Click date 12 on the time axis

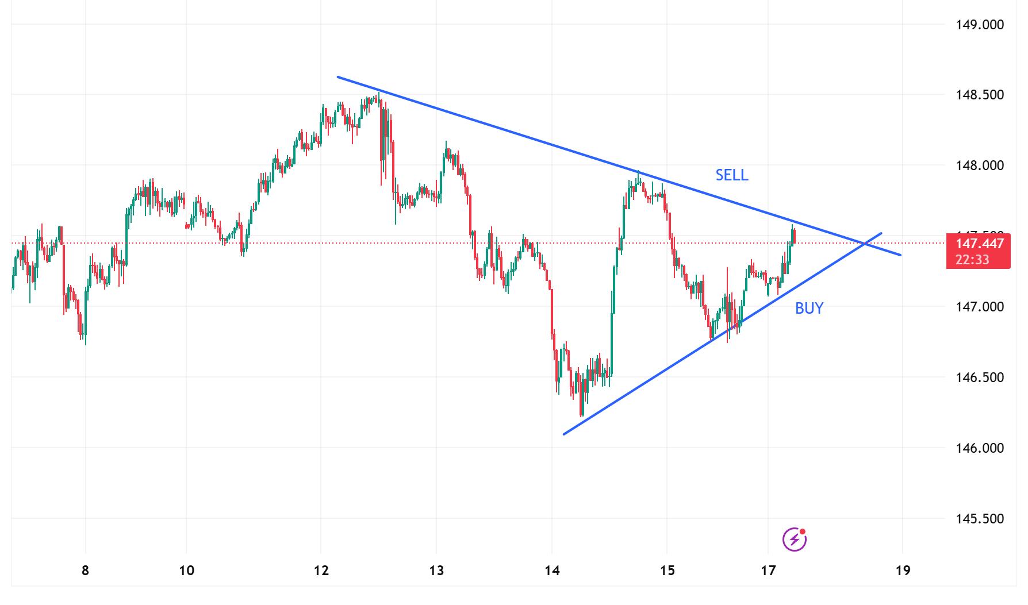321,571
